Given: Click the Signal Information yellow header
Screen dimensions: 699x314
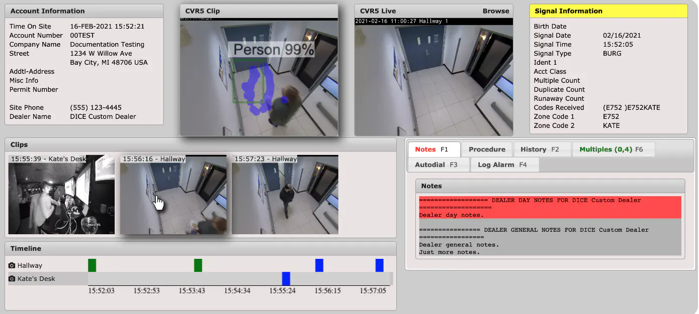Looking at the screenshot, I should tap(608, 11).
